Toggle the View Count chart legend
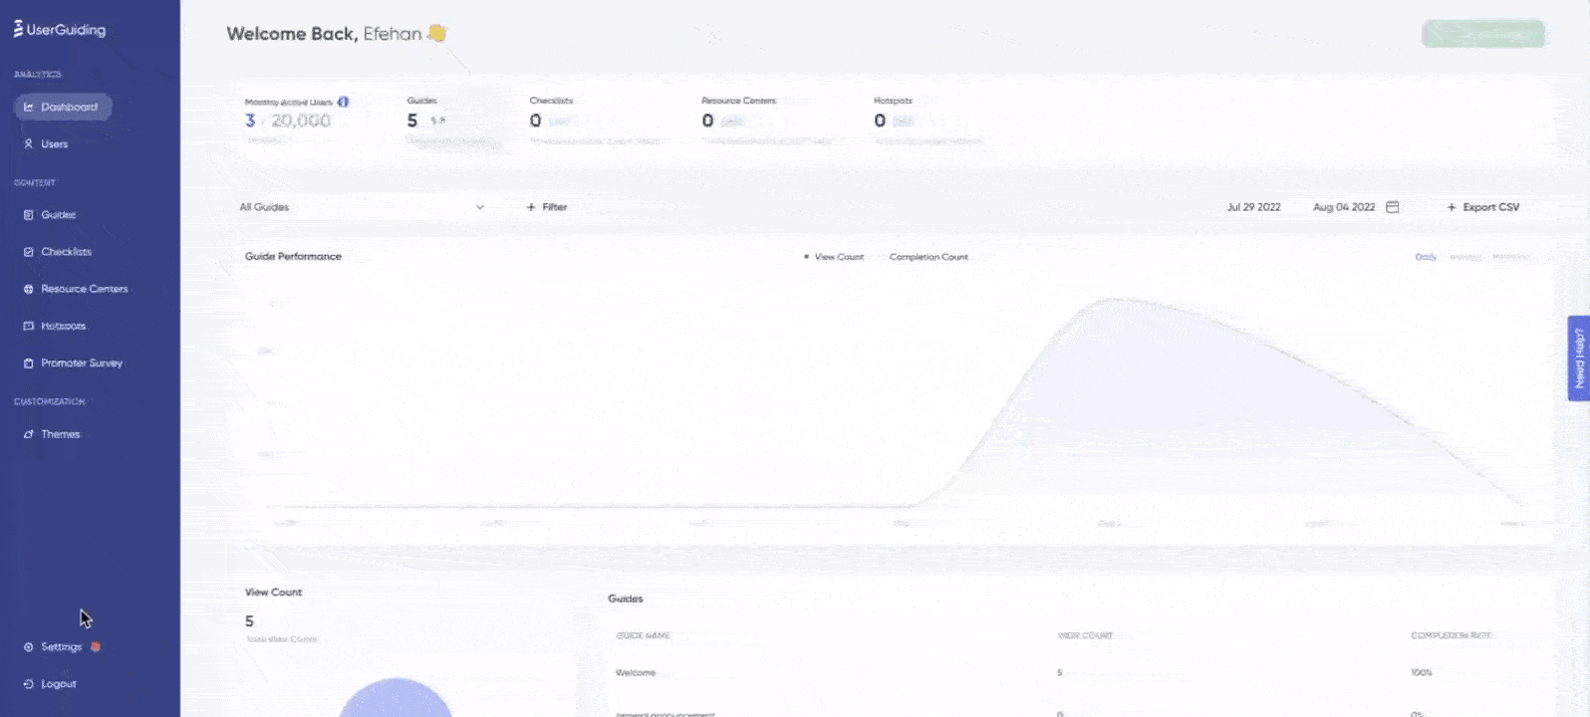The image size is (1590, 717). point(834,257)
